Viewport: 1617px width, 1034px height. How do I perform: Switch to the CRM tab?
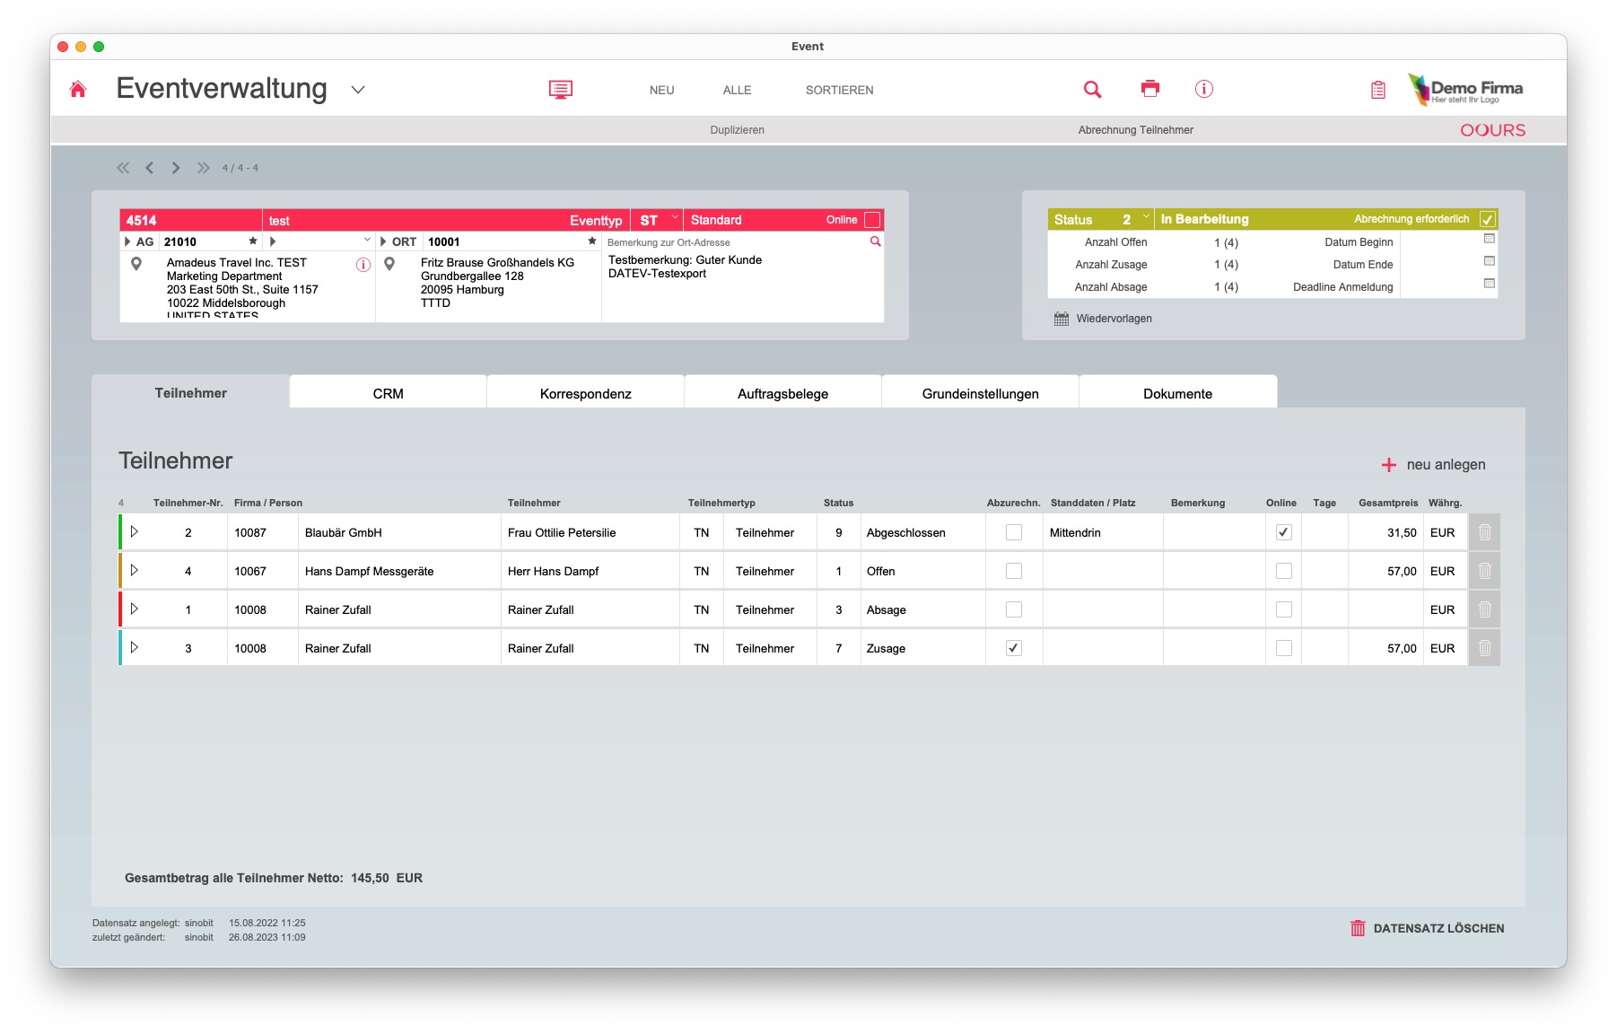[389, 393]
